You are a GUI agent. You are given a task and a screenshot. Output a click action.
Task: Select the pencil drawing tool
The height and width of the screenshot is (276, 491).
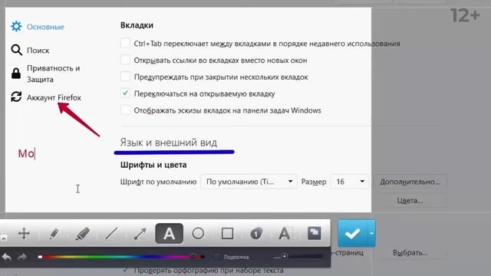pyautogui.click(x=54, y=233)
